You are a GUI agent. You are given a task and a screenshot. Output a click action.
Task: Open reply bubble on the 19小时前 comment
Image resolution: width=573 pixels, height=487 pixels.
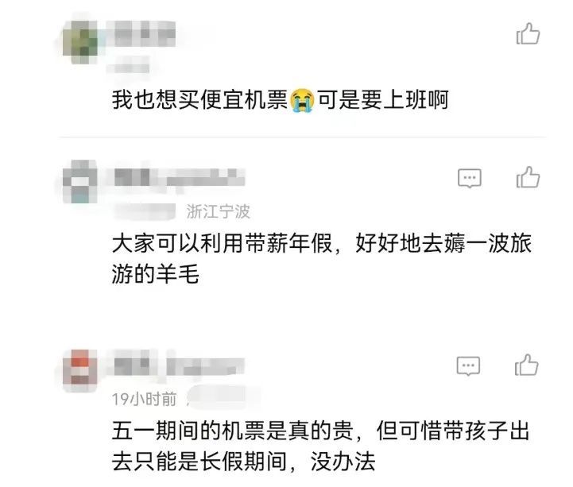pyautogui.click(x=468, y=365)
